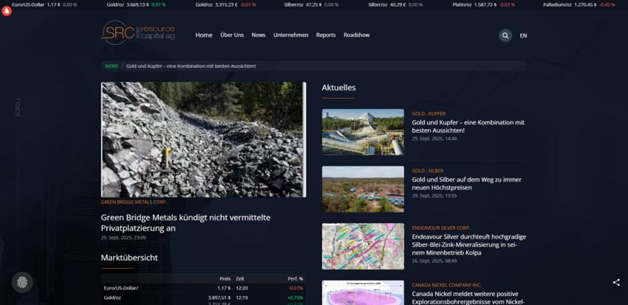The width and height of the screenshot is (628, 305).
Task: Click the news ticker headline Gold und Kupfer
Action: 191,66
